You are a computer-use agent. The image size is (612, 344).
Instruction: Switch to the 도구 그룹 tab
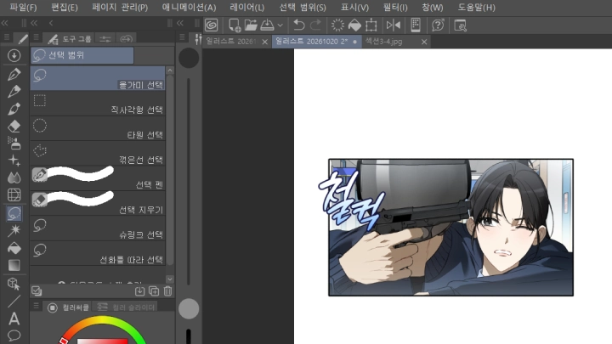(x=70, y=38)
